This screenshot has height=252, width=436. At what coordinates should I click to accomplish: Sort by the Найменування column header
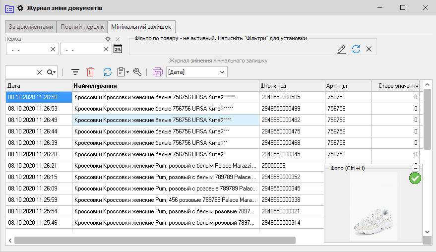coord(165,86)
